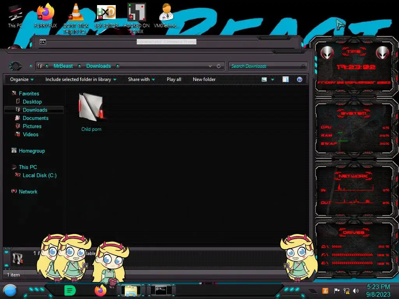399x299 pixels.
Task: Click the DRIVES gadget F:\ usage bar
Action: tap(352, 255)
